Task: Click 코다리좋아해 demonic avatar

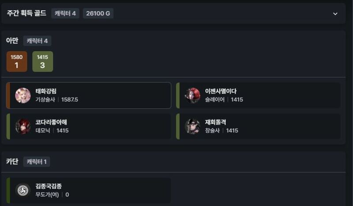Action: pyautogui.click(x=23, y=126)
